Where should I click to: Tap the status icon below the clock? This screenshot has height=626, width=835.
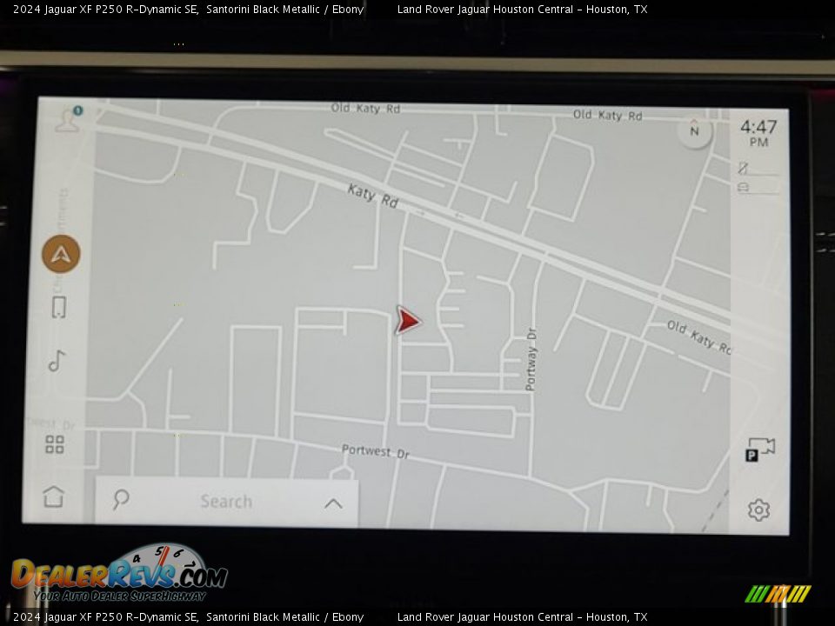pyautogui.click(x=744, y=168)
